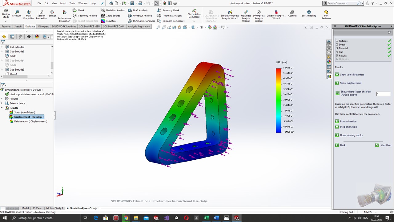
Task: Select the Fillet3 feature in the tree
Action: [x=10, y=56]
